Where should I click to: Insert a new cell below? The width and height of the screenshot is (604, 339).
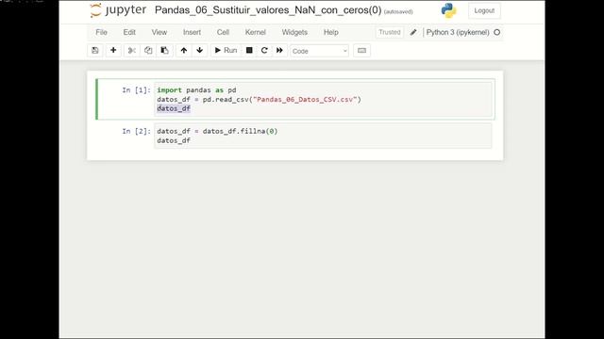[x=113, y=50]
